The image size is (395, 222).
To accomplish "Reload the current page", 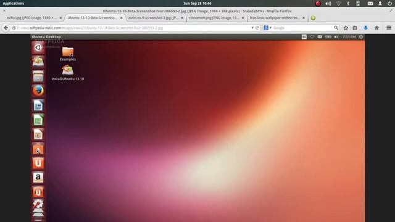I will pyautogui.click(x=257, y=28).
